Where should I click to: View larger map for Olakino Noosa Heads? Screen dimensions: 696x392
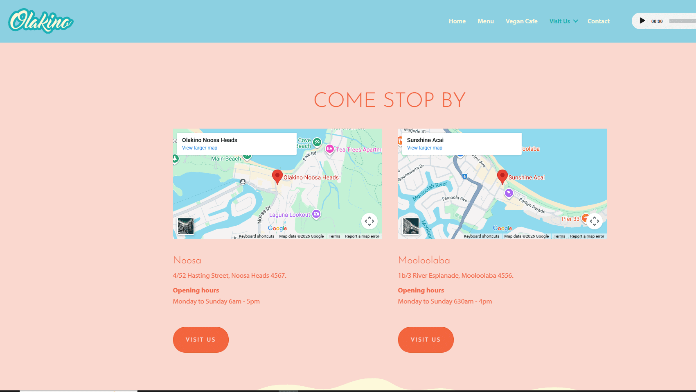point(200,148)
